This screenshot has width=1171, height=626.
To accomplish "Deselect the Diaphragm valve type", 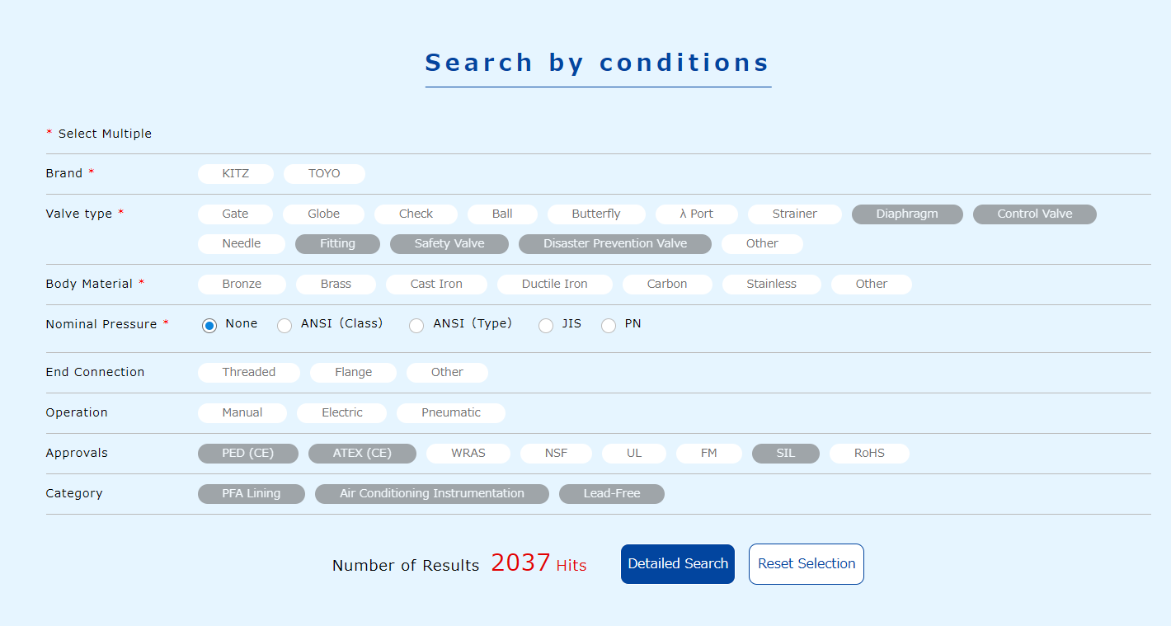I will 907,214.
